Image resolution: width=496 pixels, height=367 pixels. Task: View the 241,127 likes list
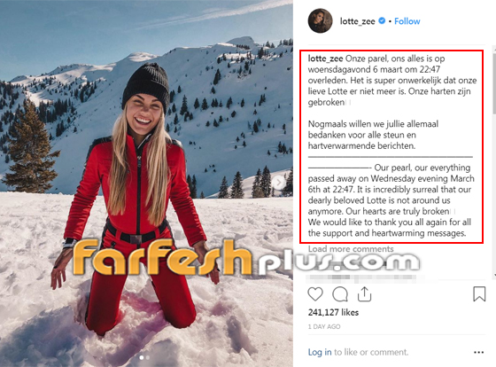333,313
